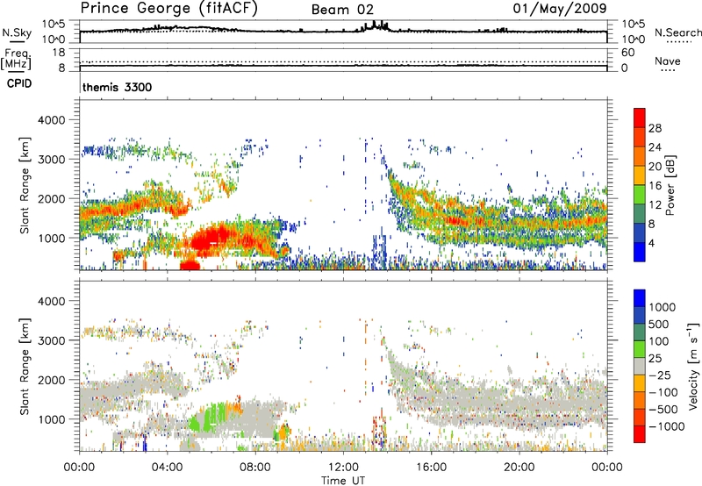Click the '500' velocity scale value
Screen dimensions: 702x486
click(659, 324)
